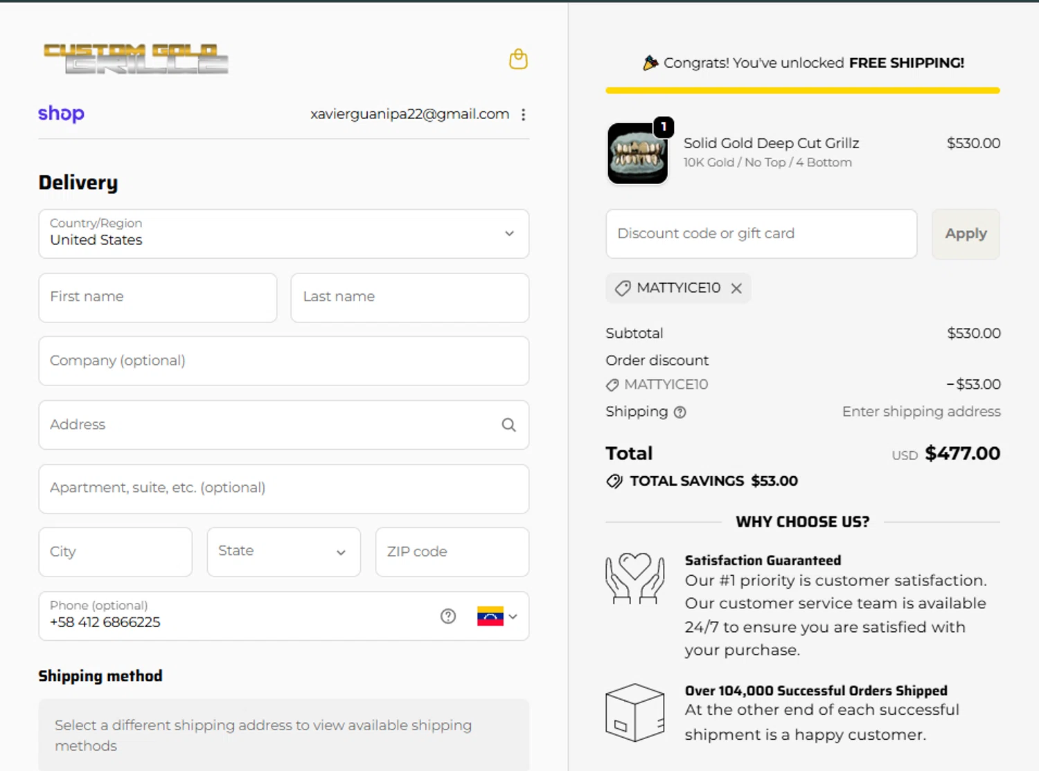Click the $477.00 total amount
This screenshot has height=771, width=1039.
coord(962,454)
